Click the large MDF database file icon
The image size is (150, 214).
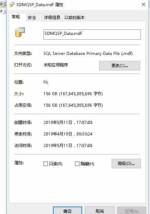[x=20, y=32]
